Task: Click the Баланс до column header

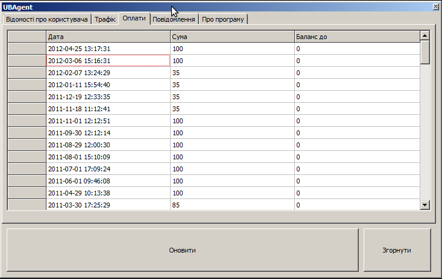Action: click(x=356, y=37)
